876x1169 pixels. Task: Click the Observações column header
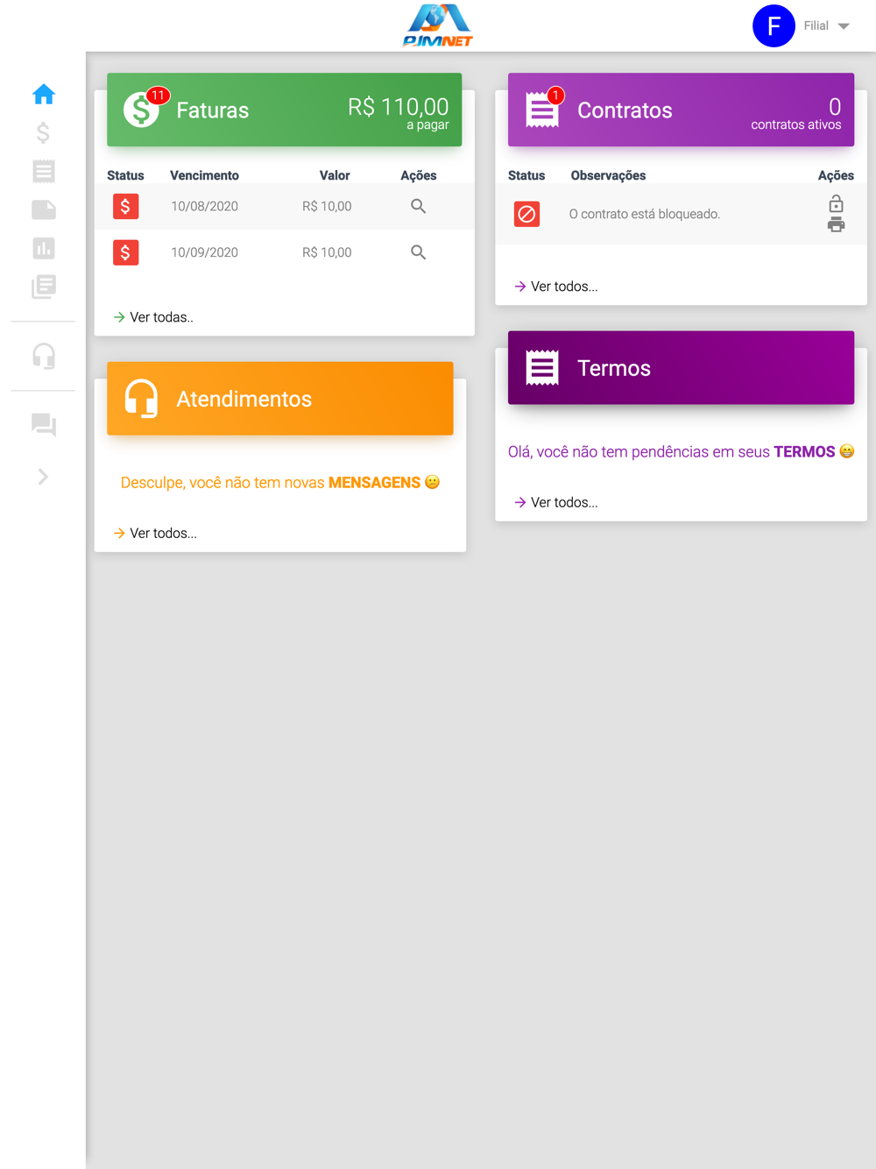[608, 175]
